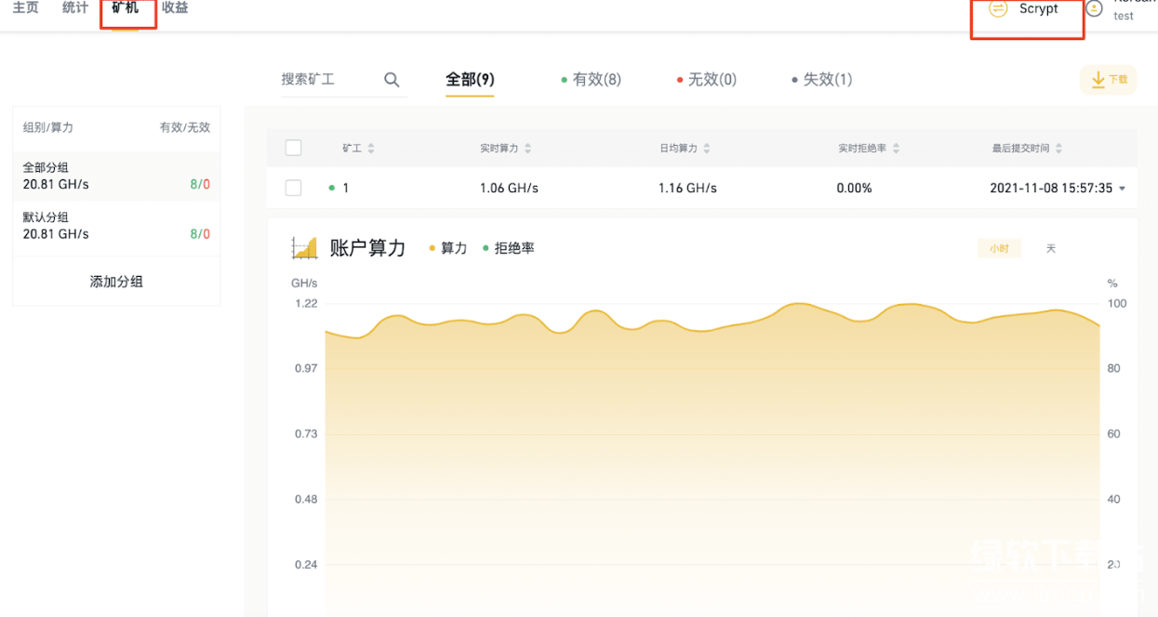This screenshot has width=1158, height=617.
Task: Click the search magnifier icon
Action: click(392, 80)
